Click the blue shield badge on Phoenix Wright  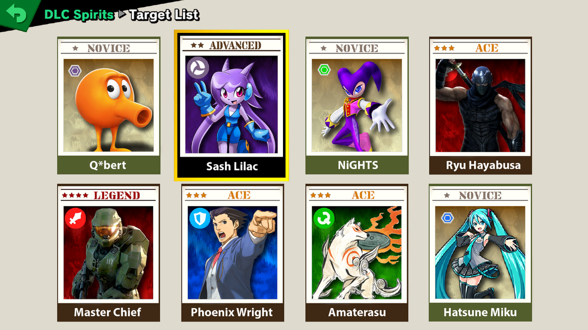(200, 217)
